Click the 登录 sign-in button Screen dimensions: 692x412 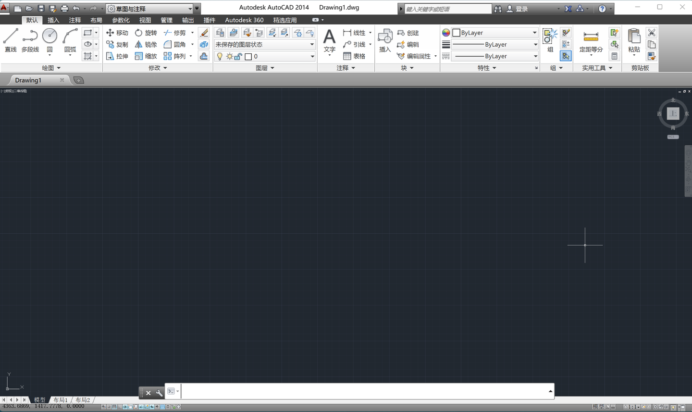click(517, 9)
